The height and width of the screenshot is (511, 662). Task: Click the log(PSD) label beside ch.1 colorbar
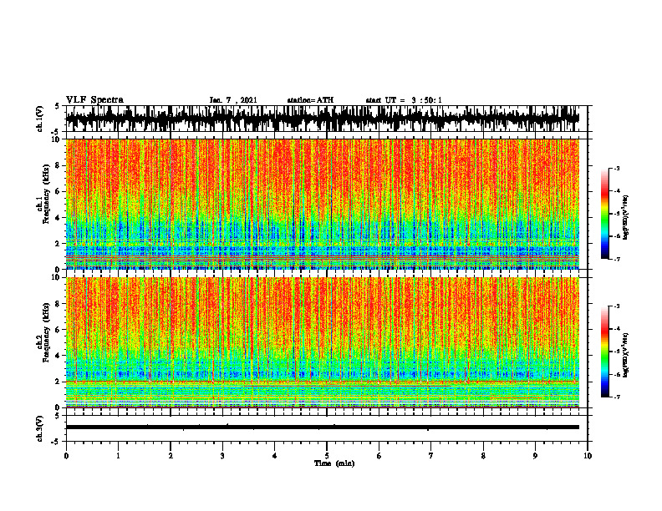(x=626, y=218)
